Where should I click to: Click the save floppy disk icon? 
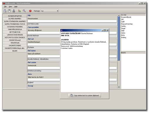9,11
